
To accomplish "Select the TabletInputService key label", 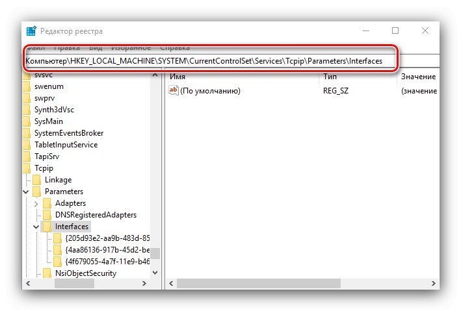I will pos(66,145).
